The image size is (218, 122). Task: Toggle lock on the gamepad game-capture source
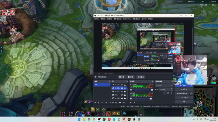pos(125,92)
